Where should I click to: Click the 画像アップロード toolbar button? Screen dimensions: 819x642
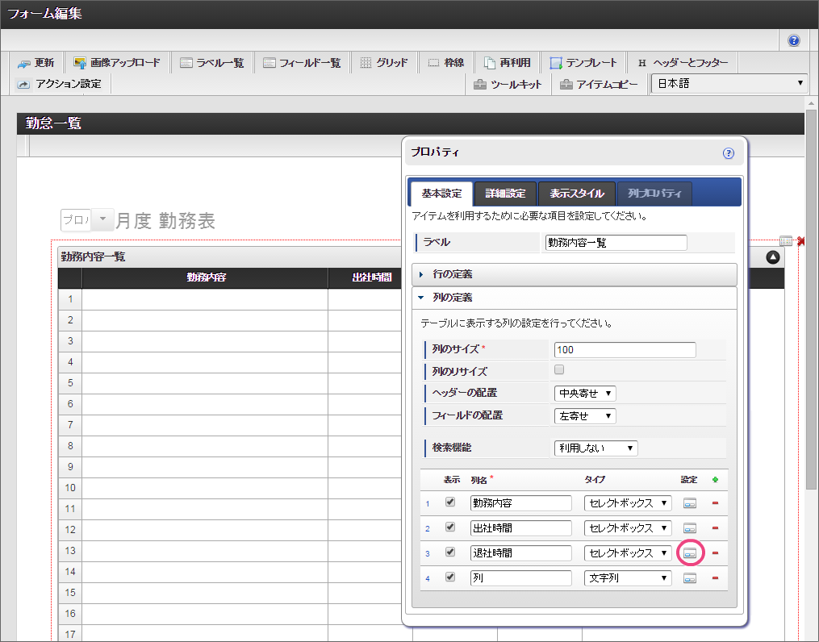[x=116, y=63]
